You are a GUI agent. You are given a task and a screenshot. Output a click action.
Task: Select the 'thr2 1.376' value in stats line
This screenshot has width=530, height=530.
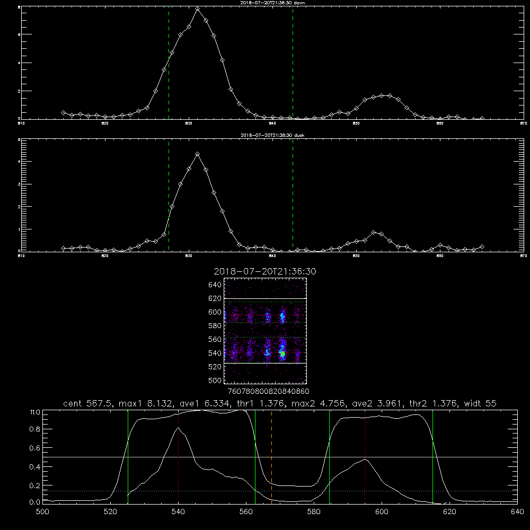[432, 403]
